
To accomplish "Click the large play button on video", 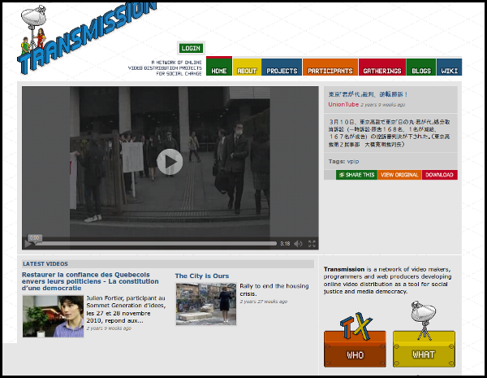I will click(x=170, y=162).
